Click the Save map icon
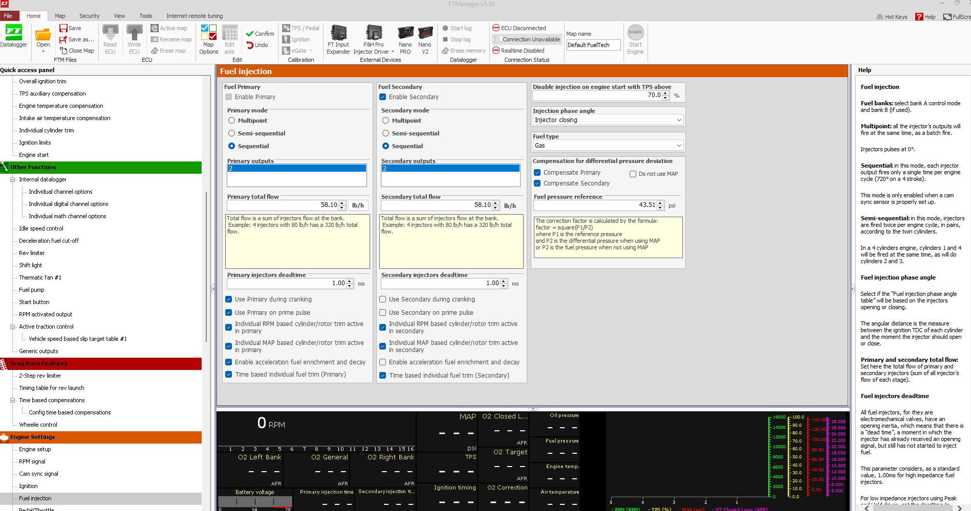This screenshot has height=511, width=971. tap(63, 28)
